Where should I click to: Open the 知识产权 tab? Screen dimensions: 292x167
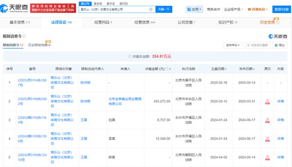pos(228,22)
